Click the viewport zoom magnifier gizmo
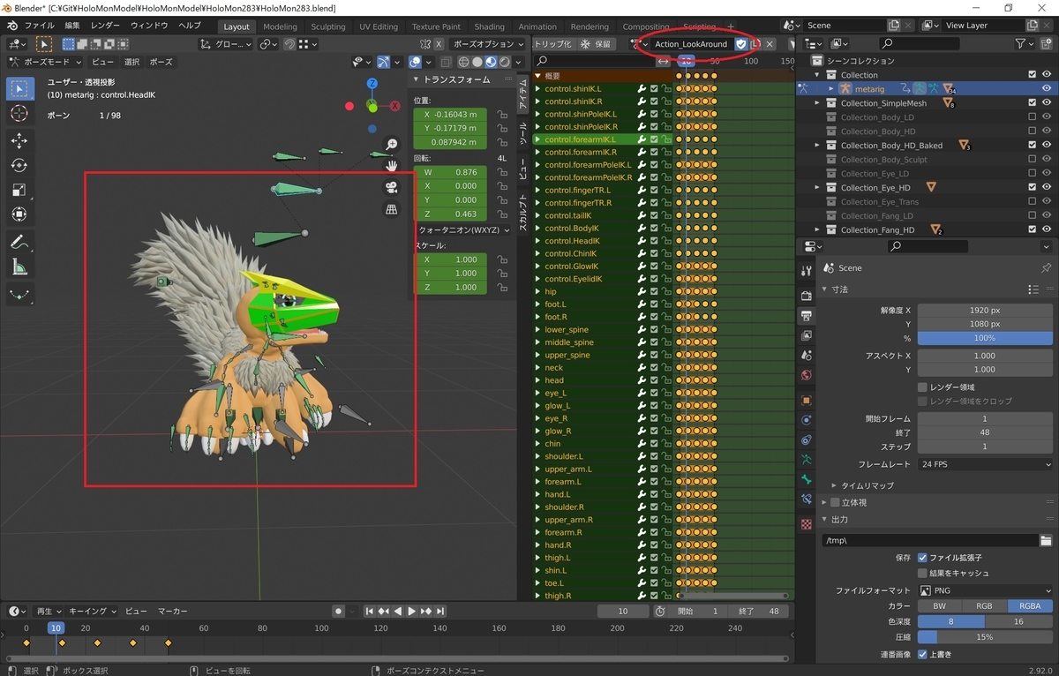Image resolution: width=1059 pixels, height=676 pixels. pos(392,144)
